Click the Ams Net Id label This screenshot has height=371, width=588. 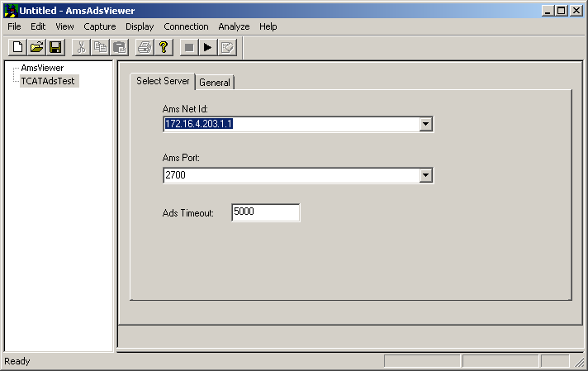[x=185, y=109]
